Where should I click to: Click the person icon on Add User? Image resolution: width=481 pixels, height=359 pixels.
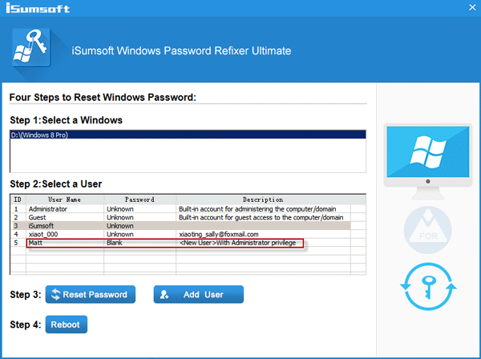[164, 295]
